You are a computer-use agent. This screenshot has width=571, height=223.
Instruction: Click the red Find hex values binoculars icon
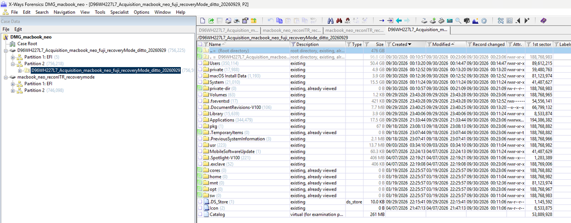coord(339,20)
